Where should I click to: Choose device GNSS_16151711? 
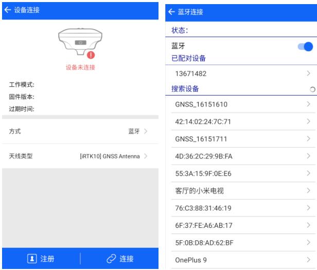point(241,139)
